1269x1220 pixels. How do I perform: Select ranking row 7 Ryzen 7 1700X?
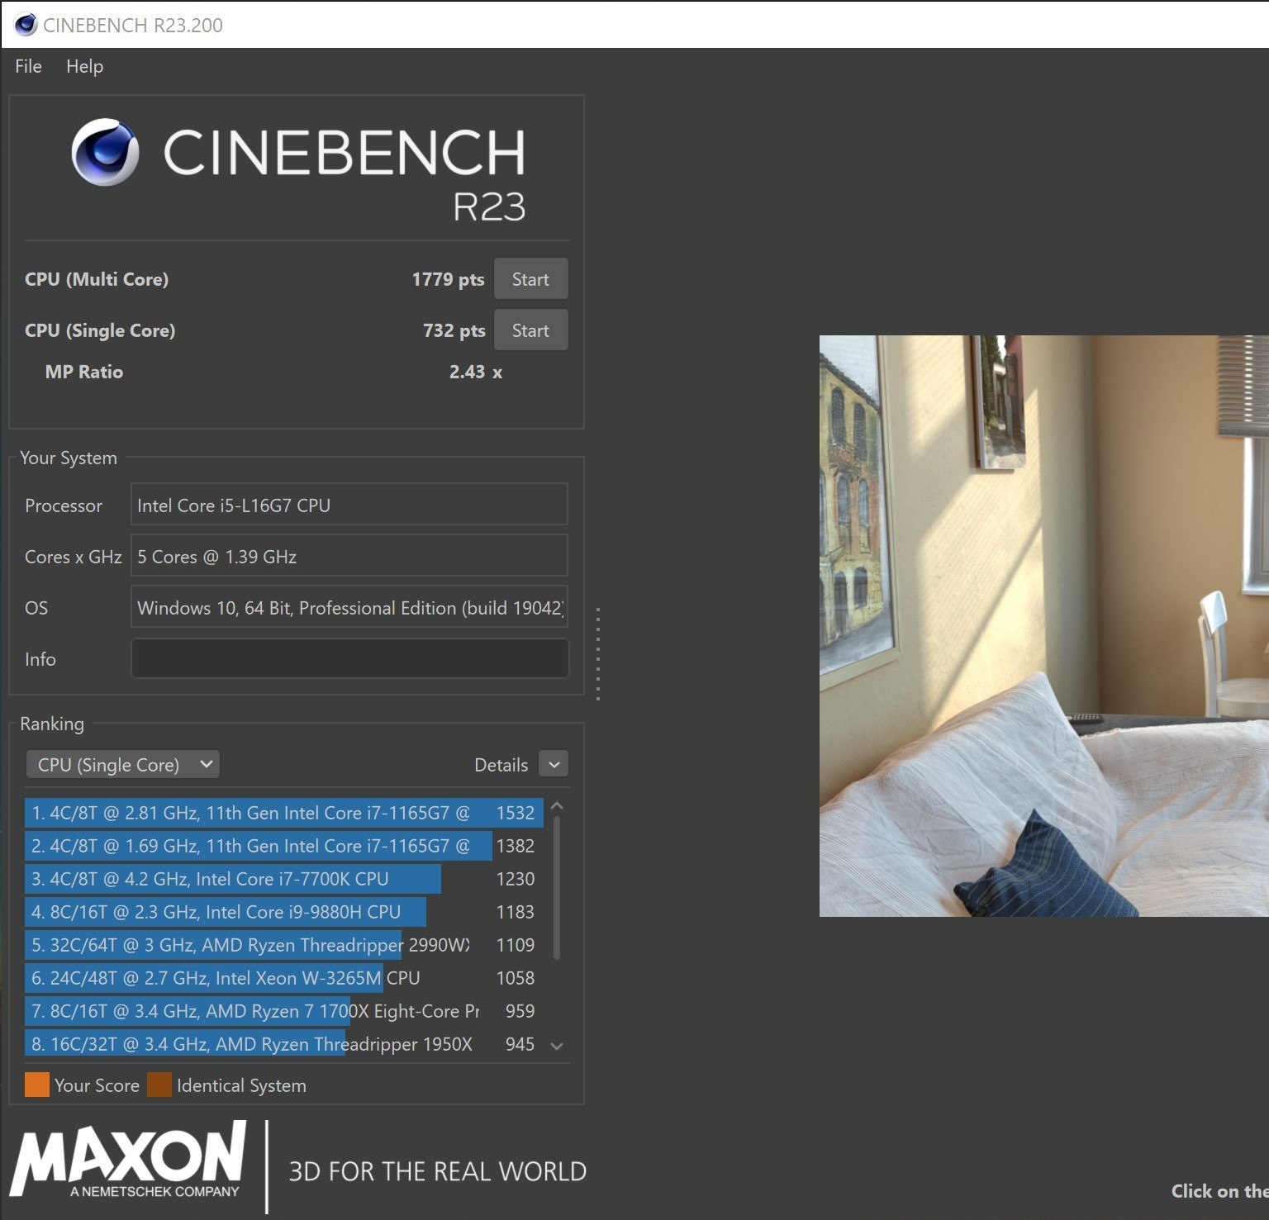[283, 1011]
